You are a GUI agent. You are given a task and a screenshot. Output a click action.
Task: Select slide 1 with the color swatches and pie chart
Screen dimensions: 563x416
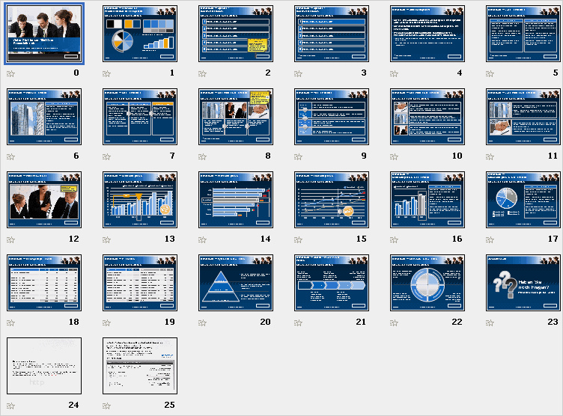pyautogui.click(x=140, y=33)
